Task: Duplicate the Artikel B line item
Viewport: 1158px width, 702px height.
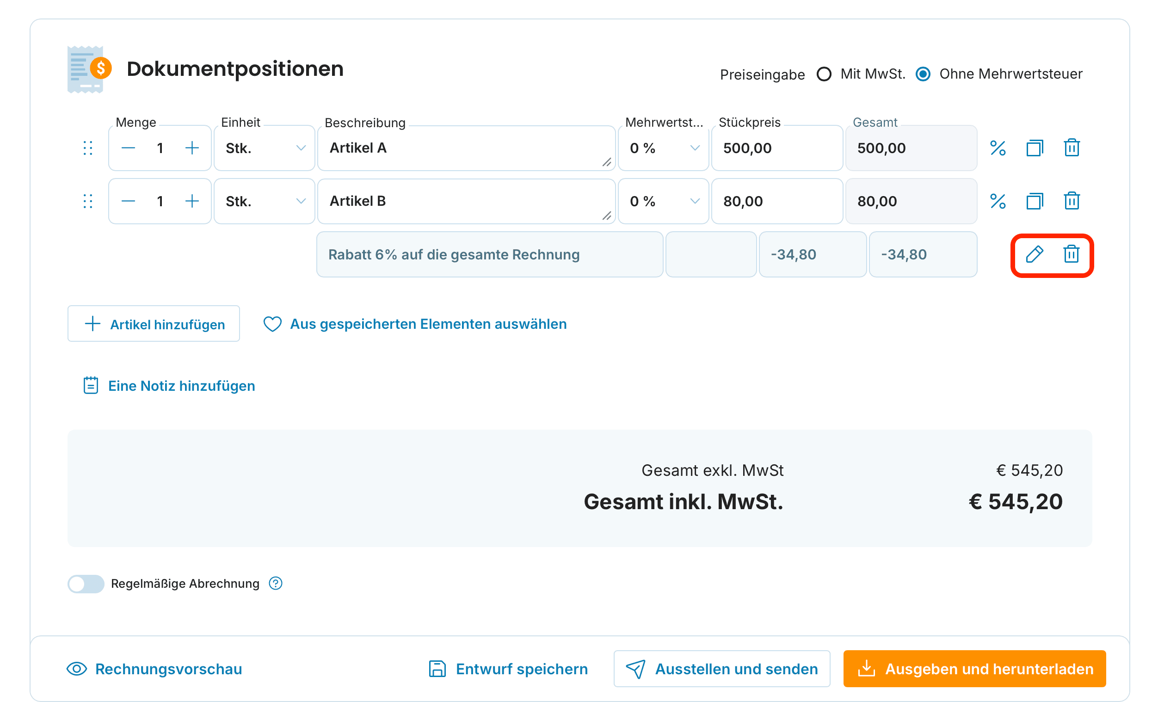Action: click(x=1035, y=201)
